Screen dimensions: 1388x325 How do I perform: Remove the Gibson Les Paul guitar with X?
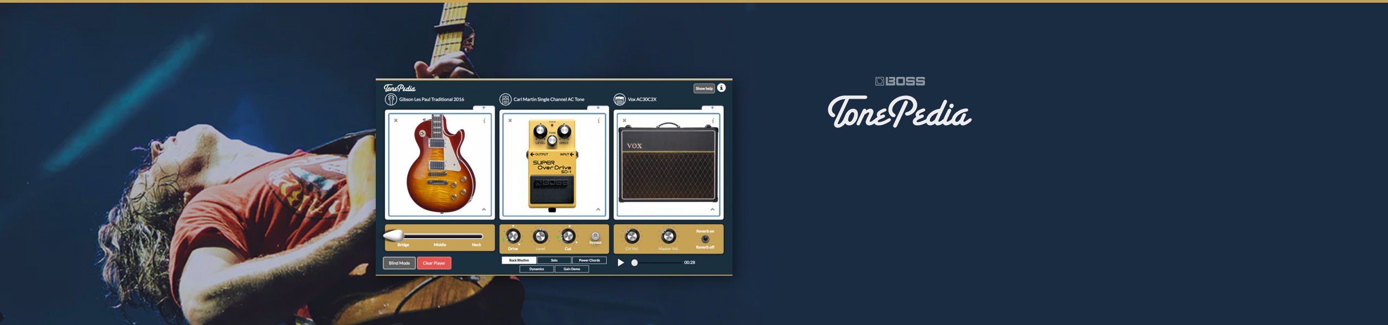(x=396, y=120)
